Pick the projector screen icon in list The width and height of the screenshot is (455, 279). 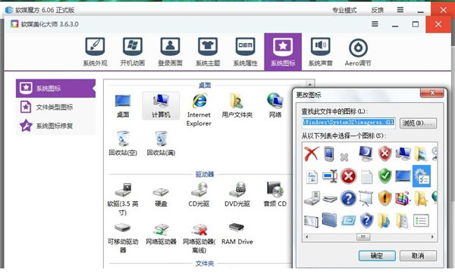(x=366, y=198)
